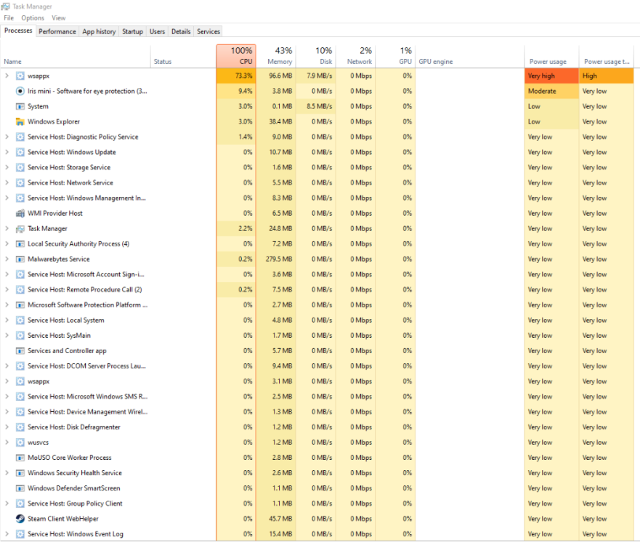The image size is (640, 545).
Task: Expand Service Host: Remote Procedure Call
Action: 7,289
